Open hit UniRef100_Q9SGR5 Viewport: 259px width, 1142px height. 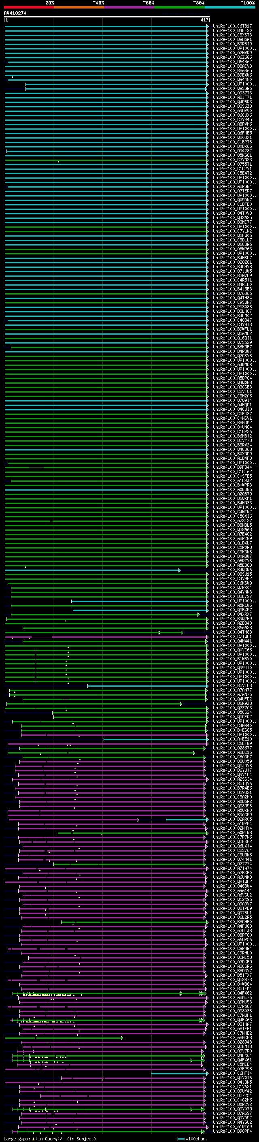[x=232, y=89]
